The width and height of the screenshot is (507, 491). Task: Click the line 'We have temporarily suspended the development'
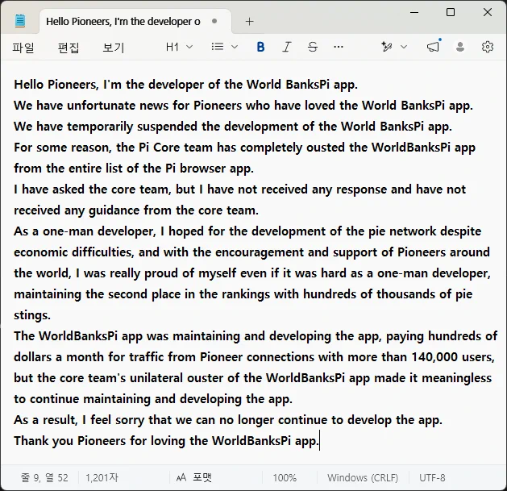tap(233, 127)
